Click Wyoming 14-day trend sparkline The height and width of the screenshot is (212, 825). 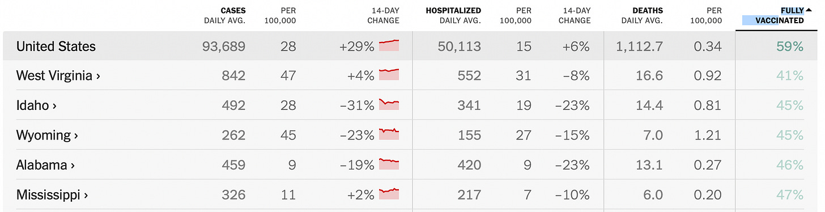tap(389, 135)
